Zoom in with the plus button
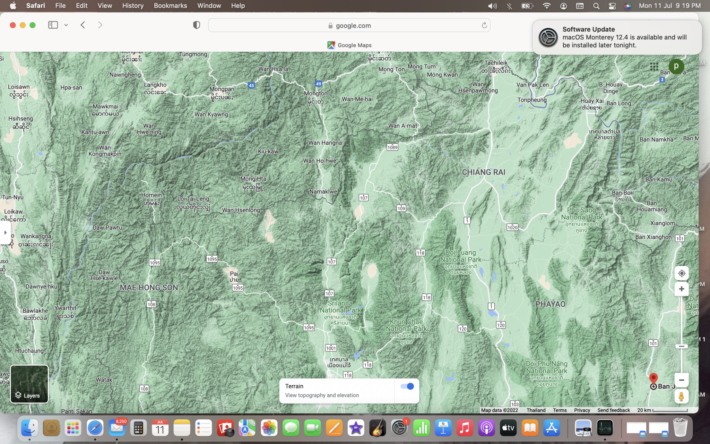This screenshot has height=444, width=710. tap(681, 289)
